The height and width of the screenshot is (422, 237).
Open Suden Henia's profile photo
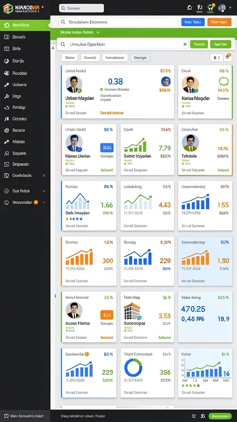tap(74, 310)
